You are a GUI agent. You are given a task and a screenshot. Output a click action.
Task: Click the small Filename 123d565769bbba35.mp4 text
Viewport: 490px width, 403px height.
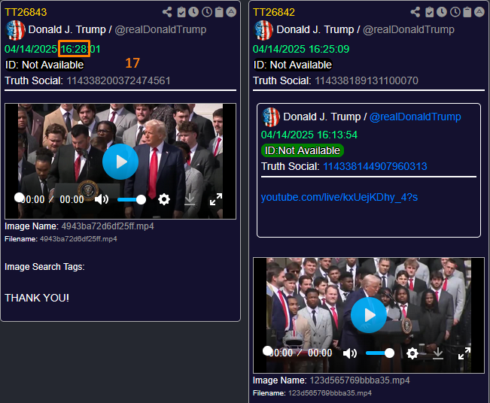[330, 393]
